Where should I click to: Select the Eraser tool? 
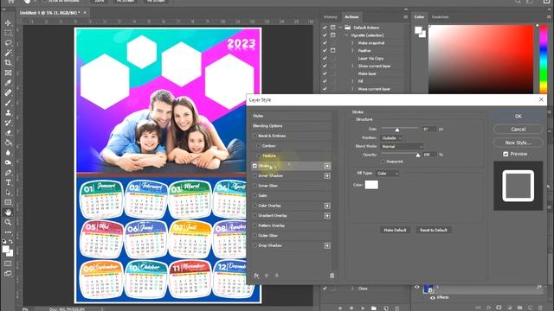(x=8, y=133)
